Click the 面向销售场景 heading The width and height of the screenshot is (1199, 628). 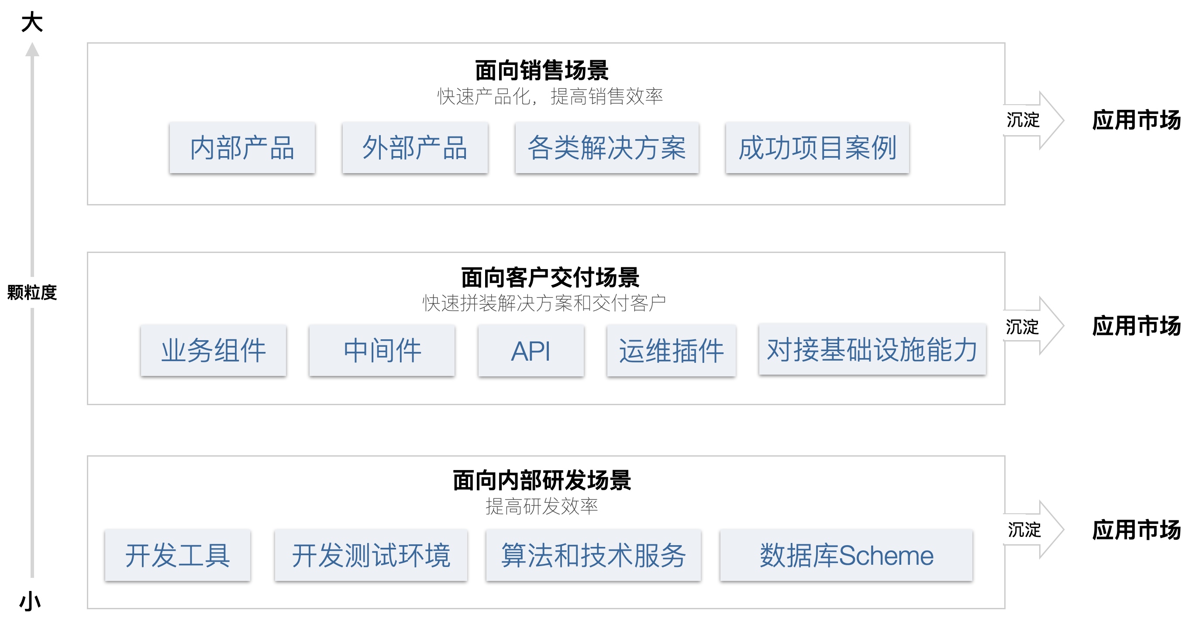542,70
